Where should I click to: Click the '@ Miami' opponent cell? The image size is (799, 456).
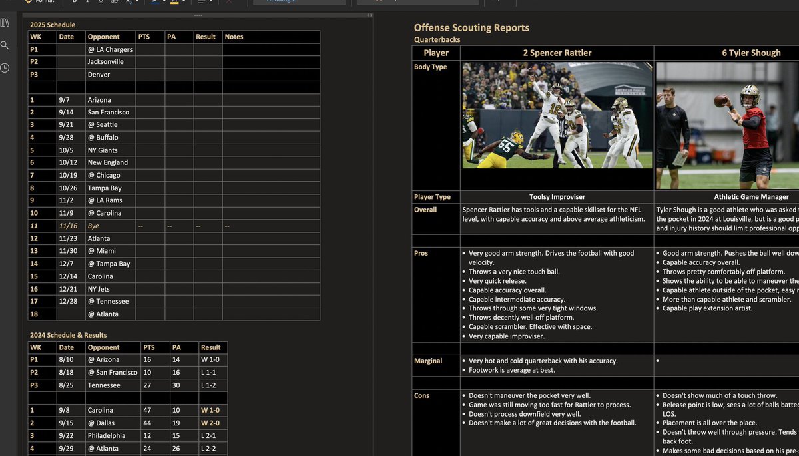[x=101, y=251]
